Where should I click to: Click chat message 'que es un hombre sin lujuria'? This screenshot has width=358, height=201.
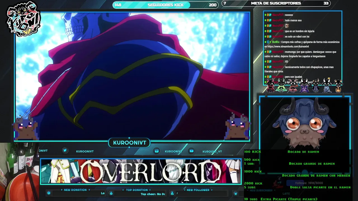[x=300, y=31]
